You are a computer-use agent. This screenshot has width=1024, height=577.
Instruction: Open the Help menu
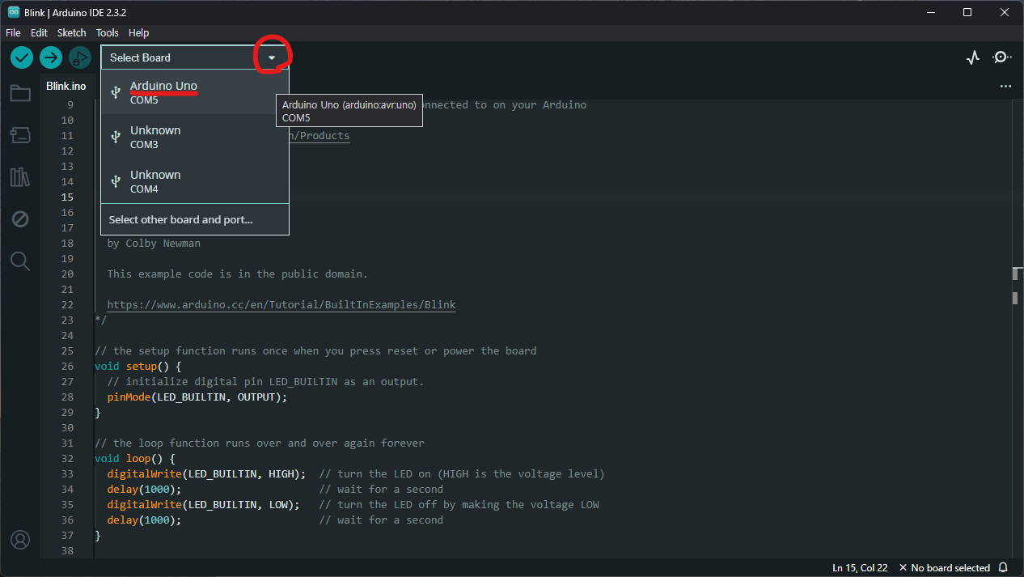click(138, 33)
